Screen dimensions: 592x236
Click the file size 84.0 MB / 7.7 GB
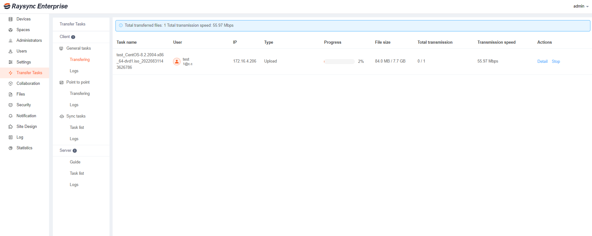tap(390, 61)
